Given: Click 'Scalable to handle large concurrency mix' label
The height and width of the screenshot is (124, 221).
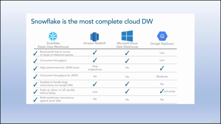Looking at the screenshot, I should point(56,84).
